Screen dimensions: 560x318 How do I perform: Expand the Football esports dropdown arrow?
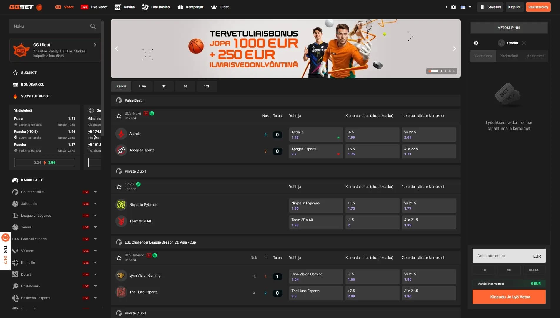(x=95, y=239)
